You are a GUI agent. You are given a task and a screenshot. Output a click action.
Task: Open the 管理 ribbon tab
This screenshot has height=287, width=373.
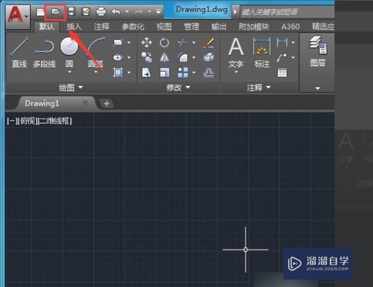coord(192,26)
